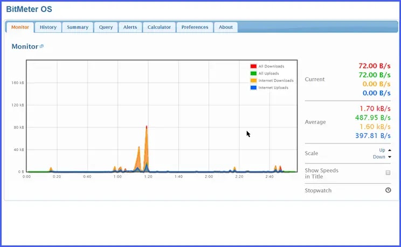Viewport: 401px width, 247px height.
Task: Click the Scale Down arrow
Action: (x=390, y=157)
